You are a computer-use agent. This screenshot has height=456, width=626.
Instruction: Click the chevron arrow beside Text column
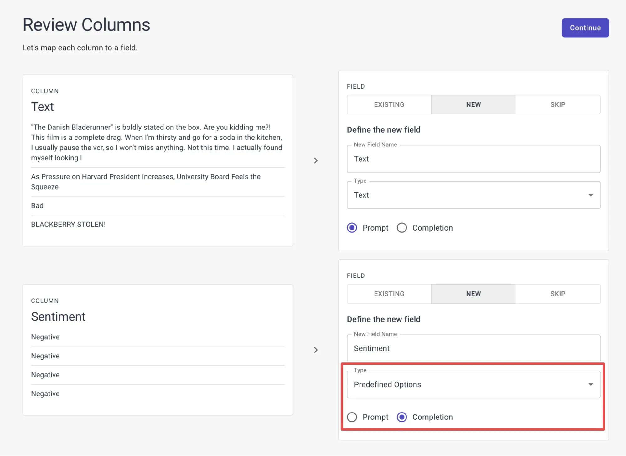316,160
